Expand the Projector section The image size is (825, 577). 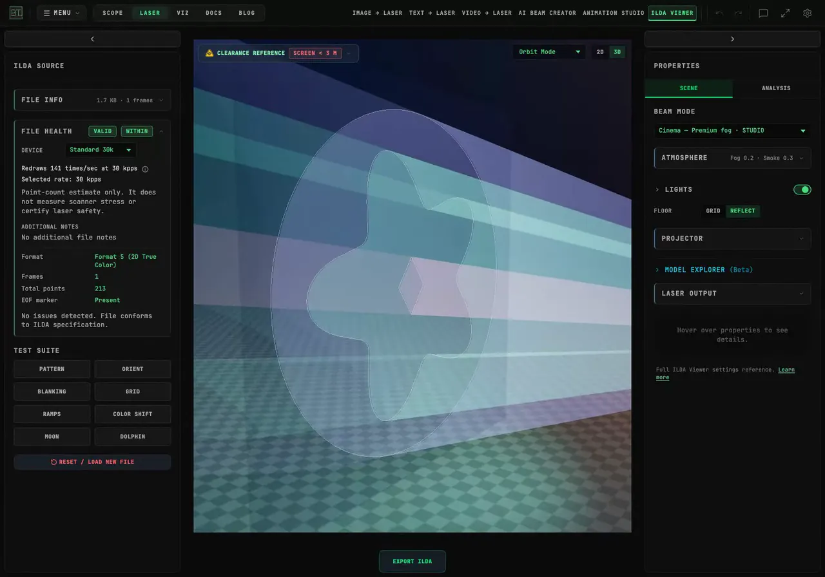(732, 238)
